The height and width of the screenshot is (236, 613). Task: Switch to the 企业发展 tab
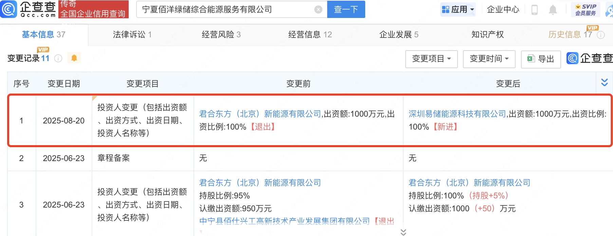[x=399, y=35]
